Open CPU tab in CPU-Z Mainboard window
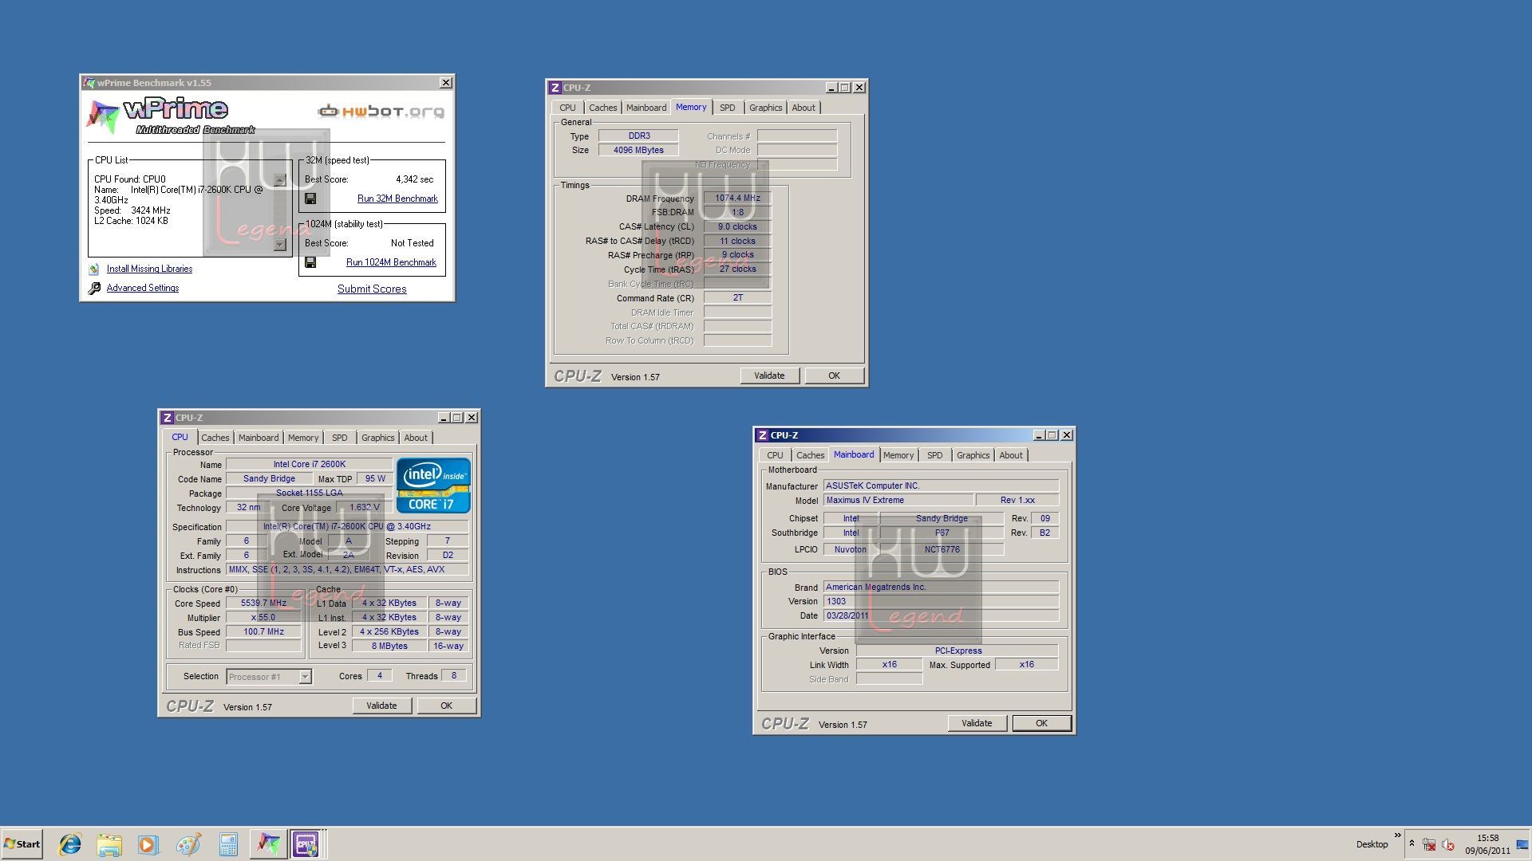Image resolution: width=1532 pixels, height=861 pixels. pyautogui.click(x=775, y=455)
